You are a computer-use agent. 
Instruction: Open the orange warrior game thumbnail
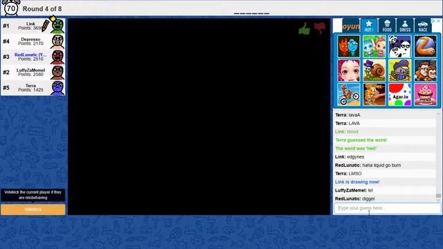point(374,94)
